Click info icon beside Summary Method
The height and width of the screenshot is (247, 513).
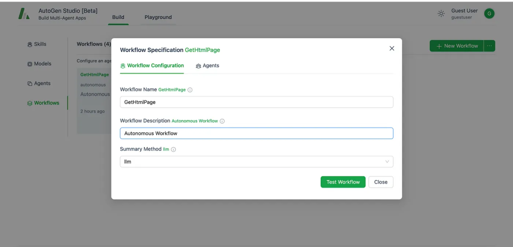pyautogui.click(x=173, y=149)
